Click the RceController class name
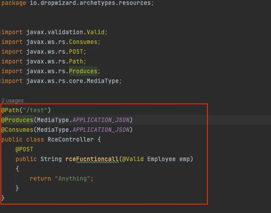 coord(71,140)
